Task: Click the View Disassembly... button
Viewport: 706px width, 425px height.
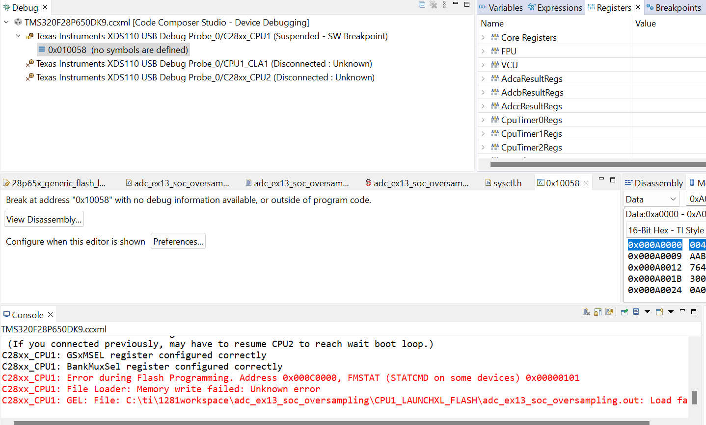Action: coord(44,219)
